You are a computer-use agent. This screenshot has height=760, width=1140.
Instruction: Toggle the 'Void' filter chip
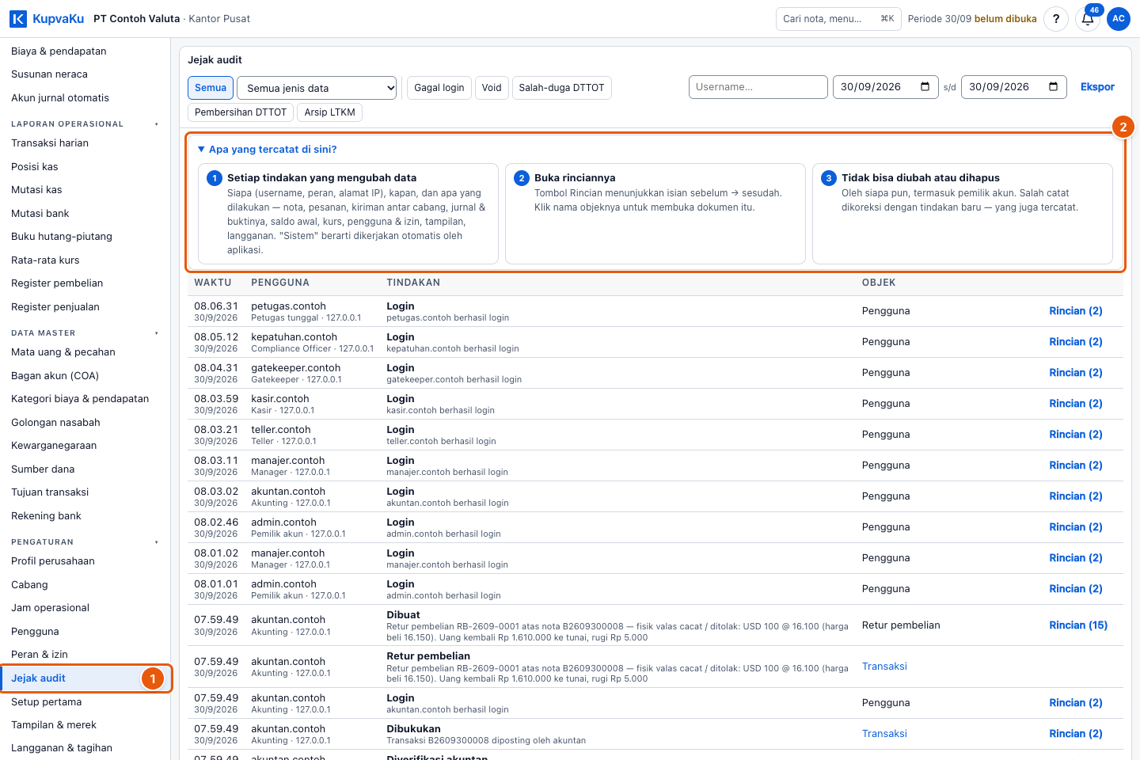coord(492,88)
